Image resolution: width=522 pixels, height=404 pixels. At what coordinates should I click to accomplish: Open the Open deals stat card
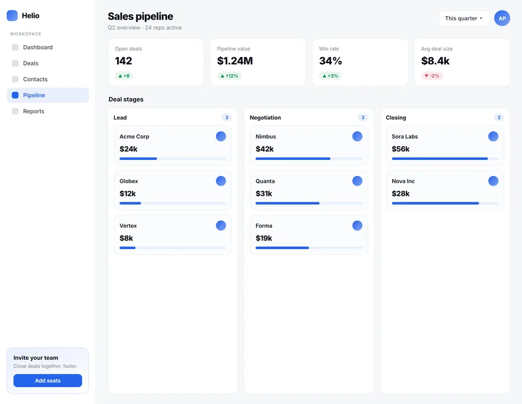point(156,62)
